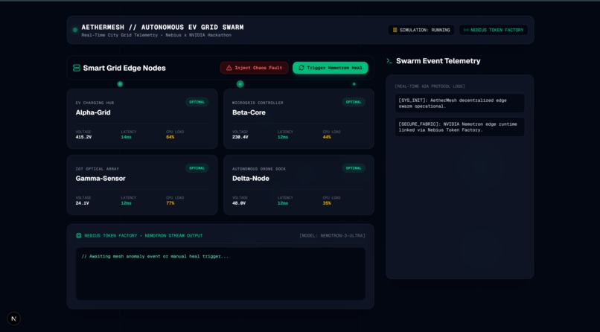Click the server stack icon beside Smart Grid Edge Nodes
The image size is (600, 332).
tap(77, 68)
